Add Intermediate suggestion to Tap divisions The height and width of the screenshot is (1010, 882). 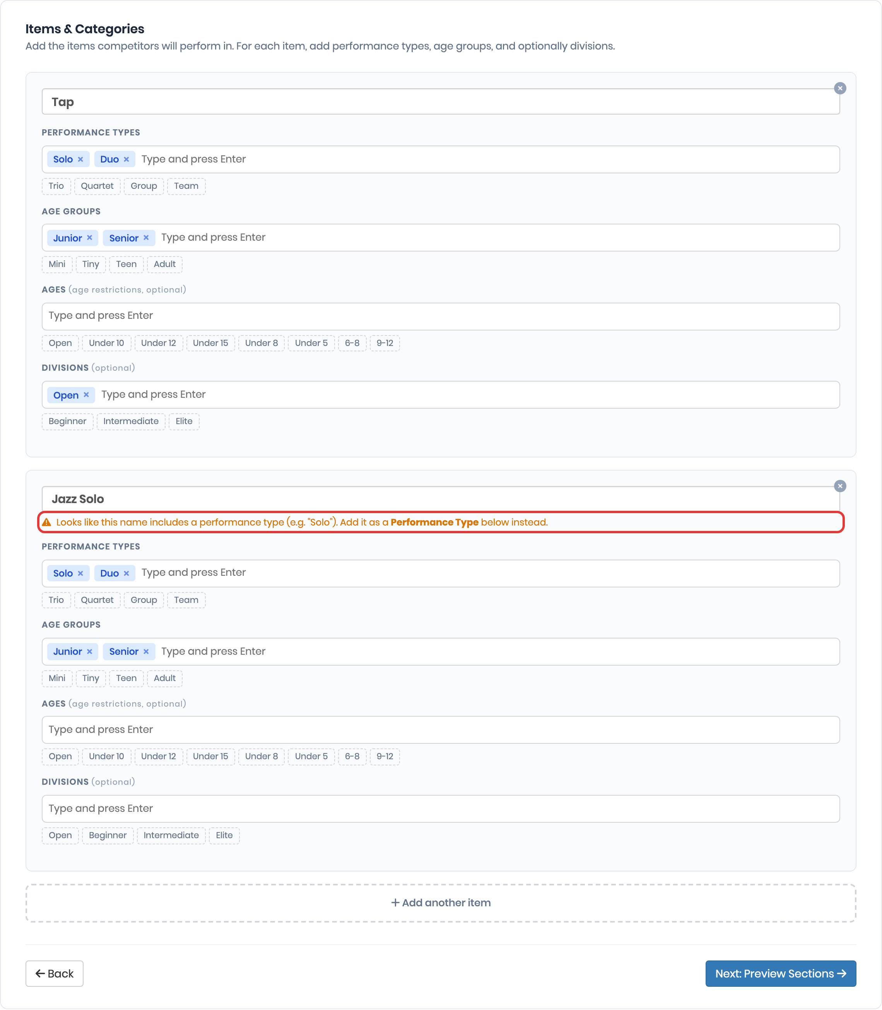tap(131, 421)
